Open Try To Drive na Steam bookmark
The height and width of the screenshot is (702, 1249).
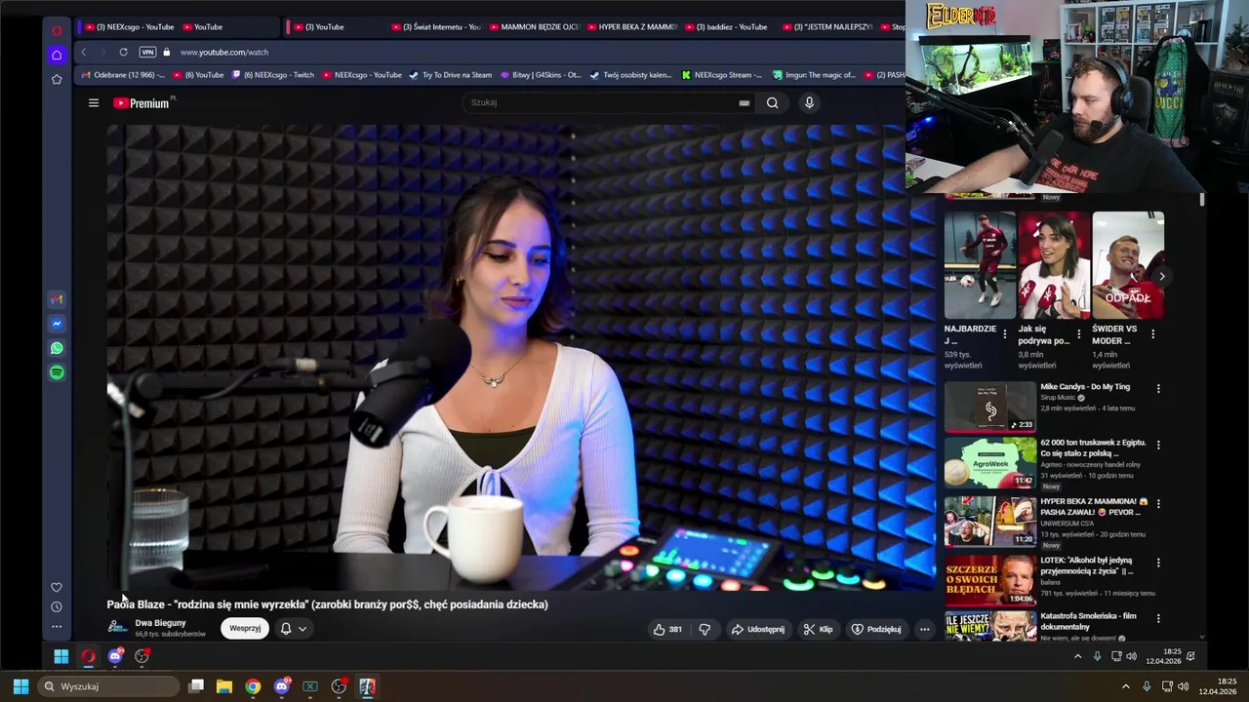(451, 75)
